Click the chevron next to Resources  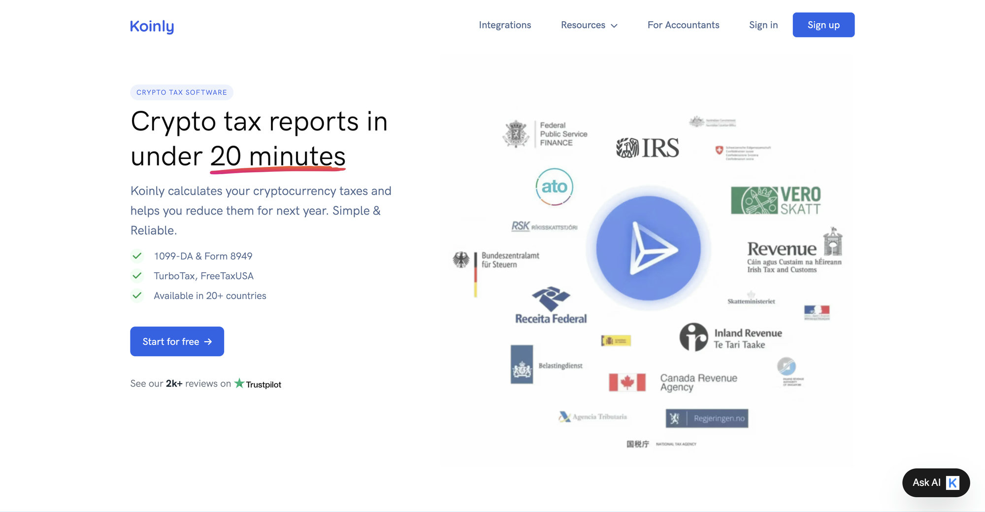pos(614,26)
